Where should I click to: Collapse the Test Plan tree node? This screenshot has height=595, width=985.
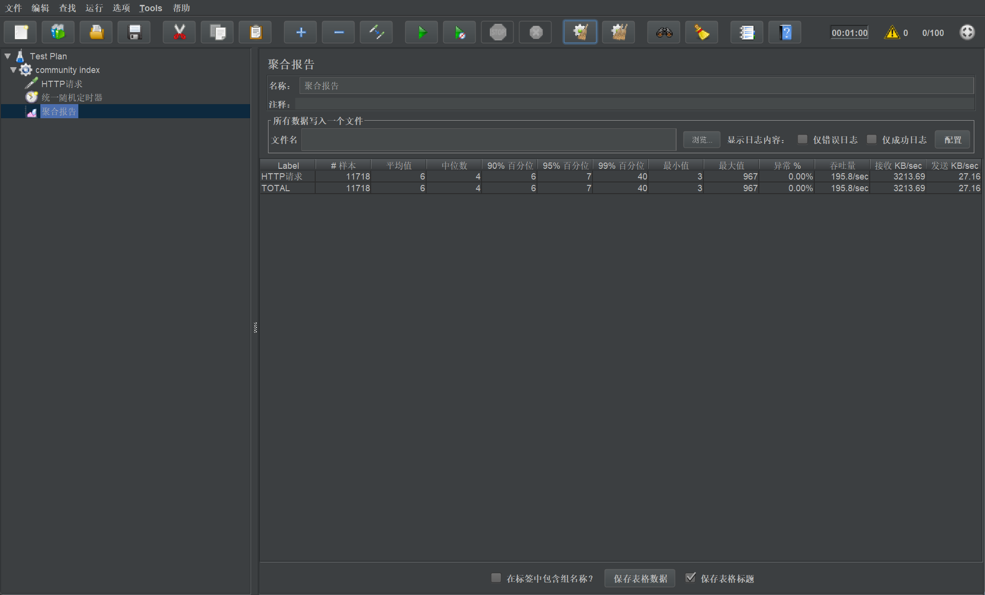[8, 56]
